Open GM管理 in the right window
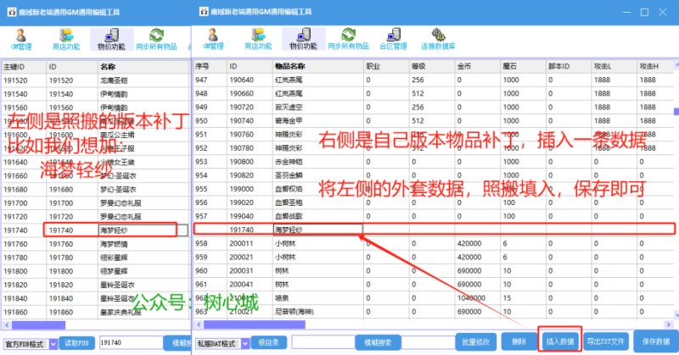 tap(214, 39)
